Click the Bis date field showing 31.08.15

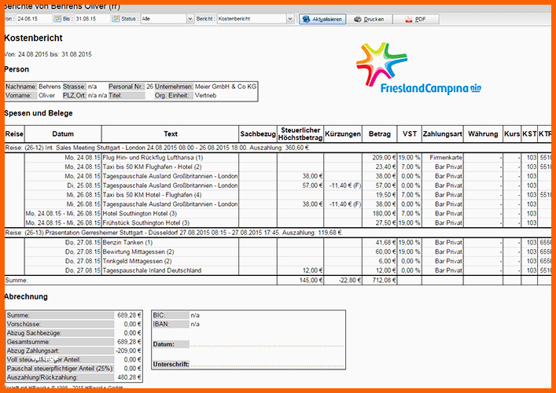(92, 19)
